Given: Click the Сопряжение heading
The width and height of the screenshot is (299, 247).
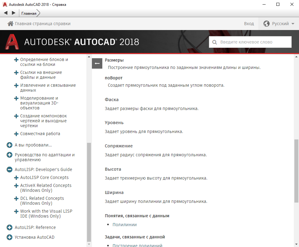Looking at the screenshot, I should [119, 146].
